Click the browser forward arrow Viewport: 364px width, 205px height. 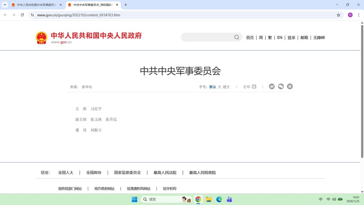14,15
